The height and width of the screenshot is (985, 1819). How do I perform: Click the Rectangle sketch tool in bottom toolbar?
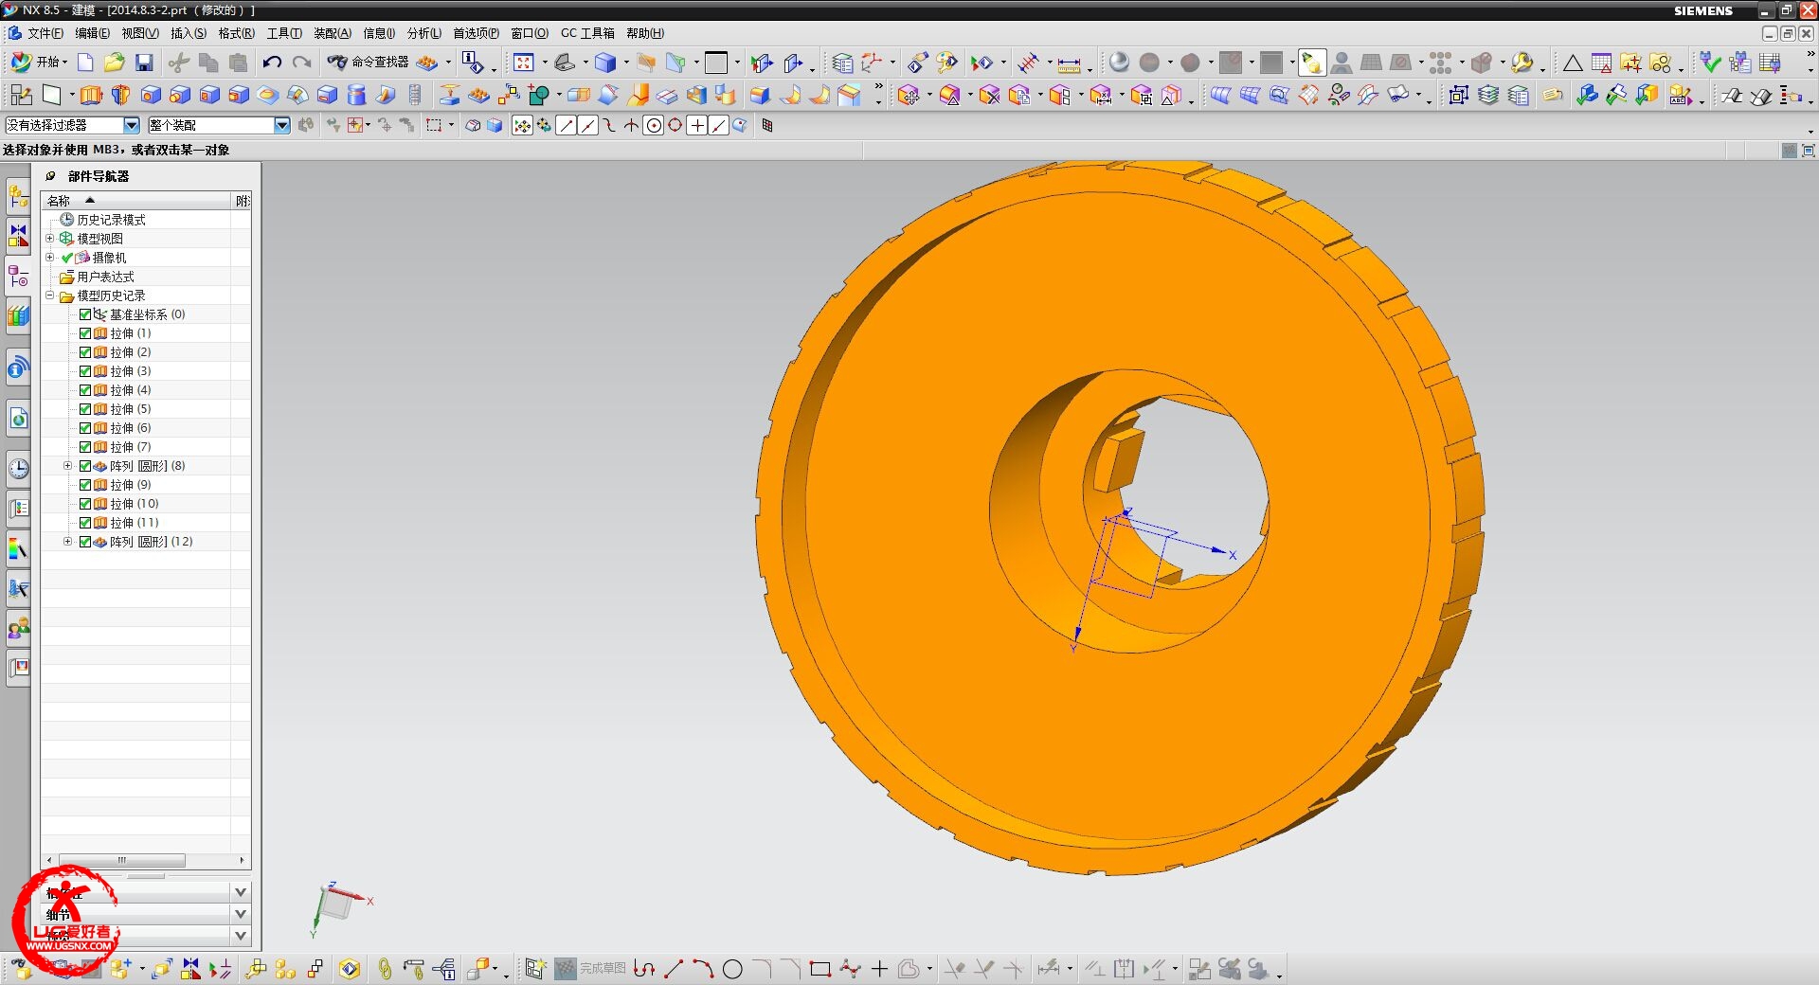tap(820, 969)
